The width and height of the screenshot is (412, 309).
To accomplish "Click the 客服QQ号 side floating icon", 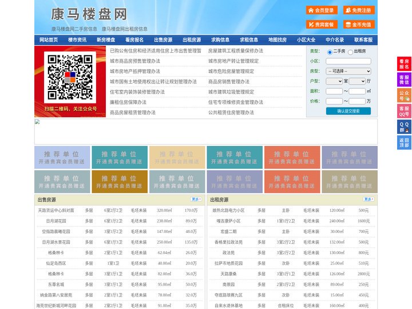I will click(404, 111).
